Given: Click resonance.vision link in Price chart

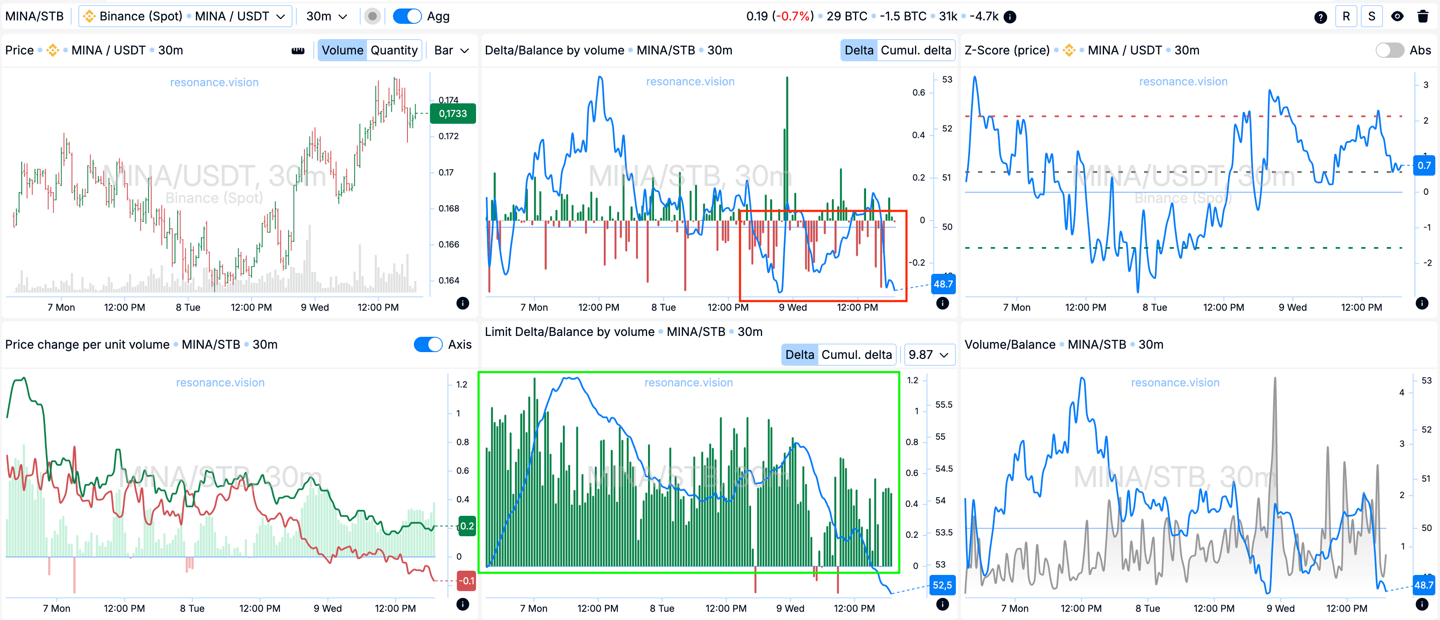Looking at the screenshot, I should [x=214, y=82].
